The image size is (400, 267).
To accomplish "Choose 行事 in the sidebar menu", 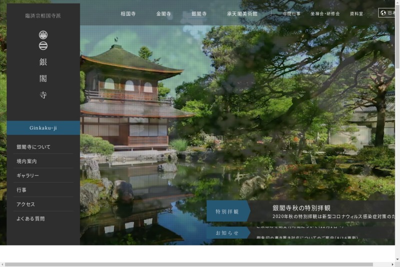I will click(21, 190).
